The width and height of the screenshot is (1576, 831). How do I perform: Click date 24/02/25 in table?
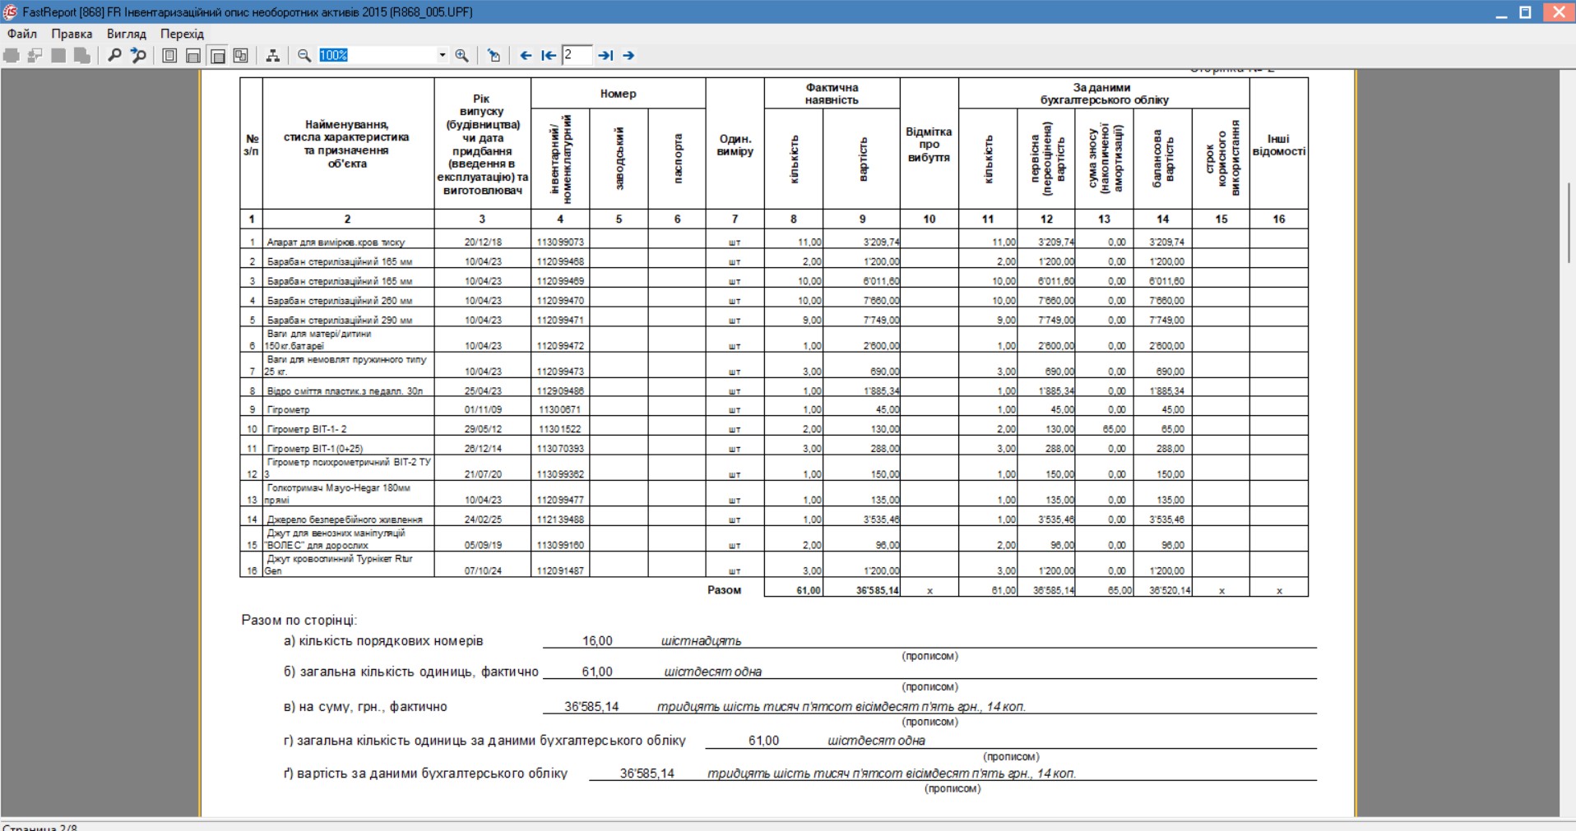483,519
